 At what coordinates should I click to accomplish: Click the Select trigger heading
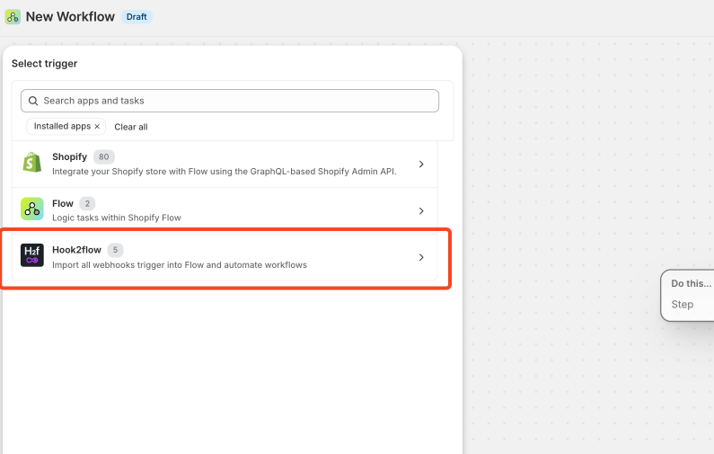pos(44,64)
